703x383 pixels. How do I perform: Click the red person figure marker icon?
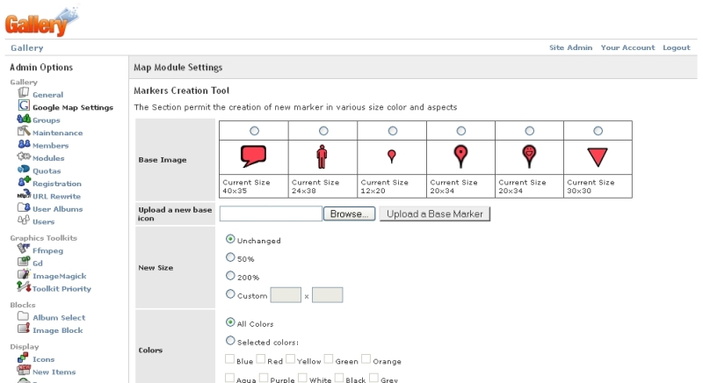[323, 156]
